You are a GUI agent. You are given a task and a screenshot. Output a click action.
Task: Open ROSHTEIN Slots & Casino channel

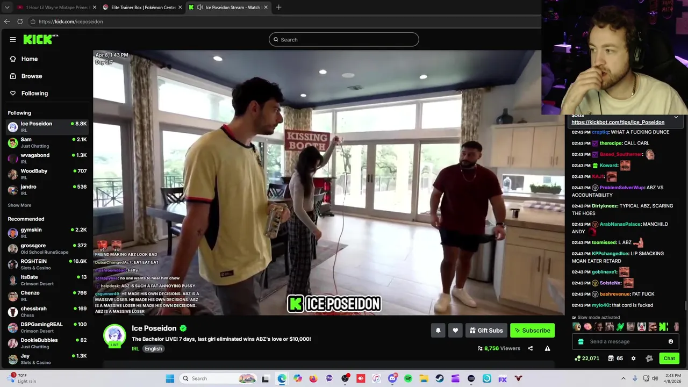(47, 264)
